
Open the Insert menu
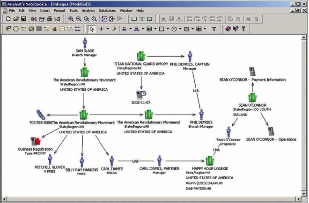[45, 11]
